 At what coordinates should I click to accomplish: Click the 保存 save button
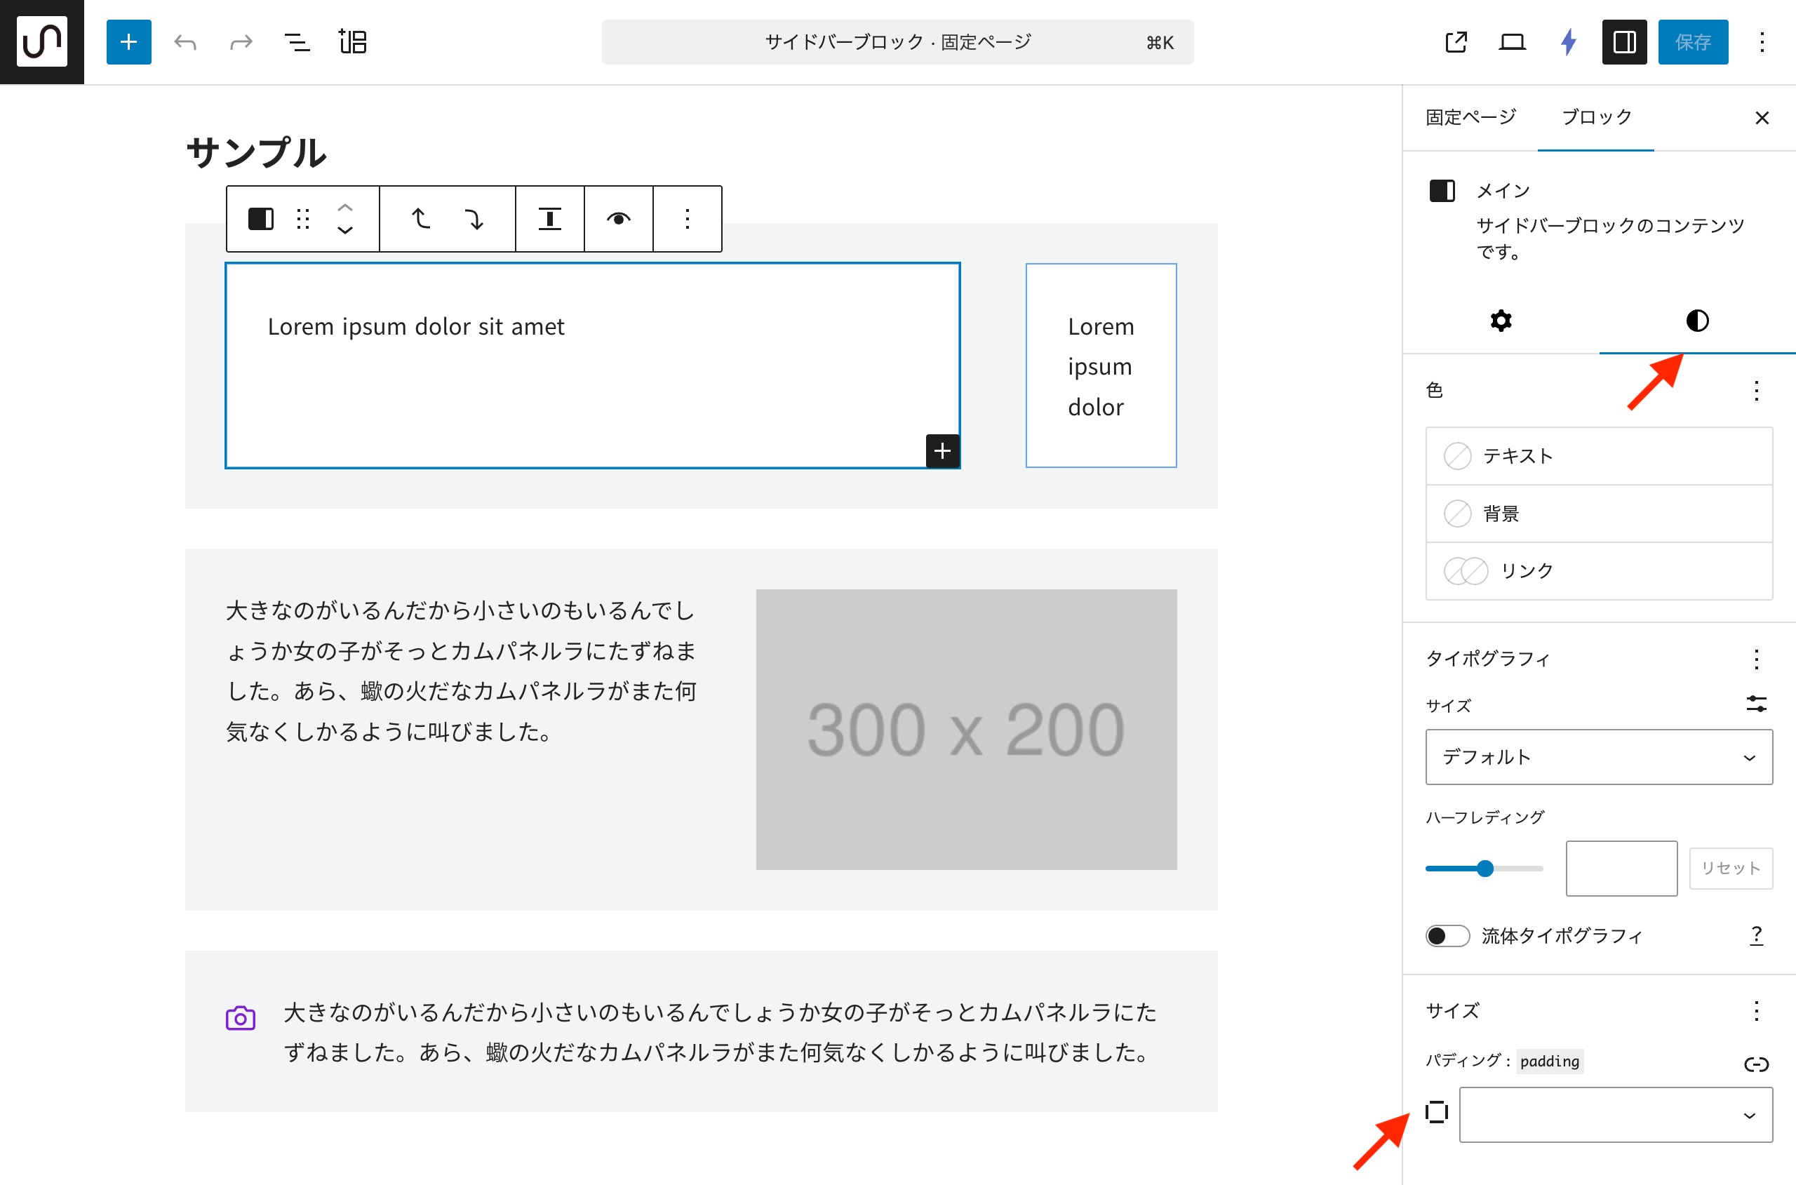(1692, 41)
